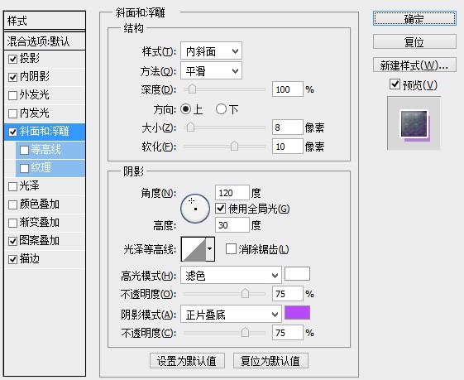
Task: Click the 新建样式 new style button
Action: [414, 65]
